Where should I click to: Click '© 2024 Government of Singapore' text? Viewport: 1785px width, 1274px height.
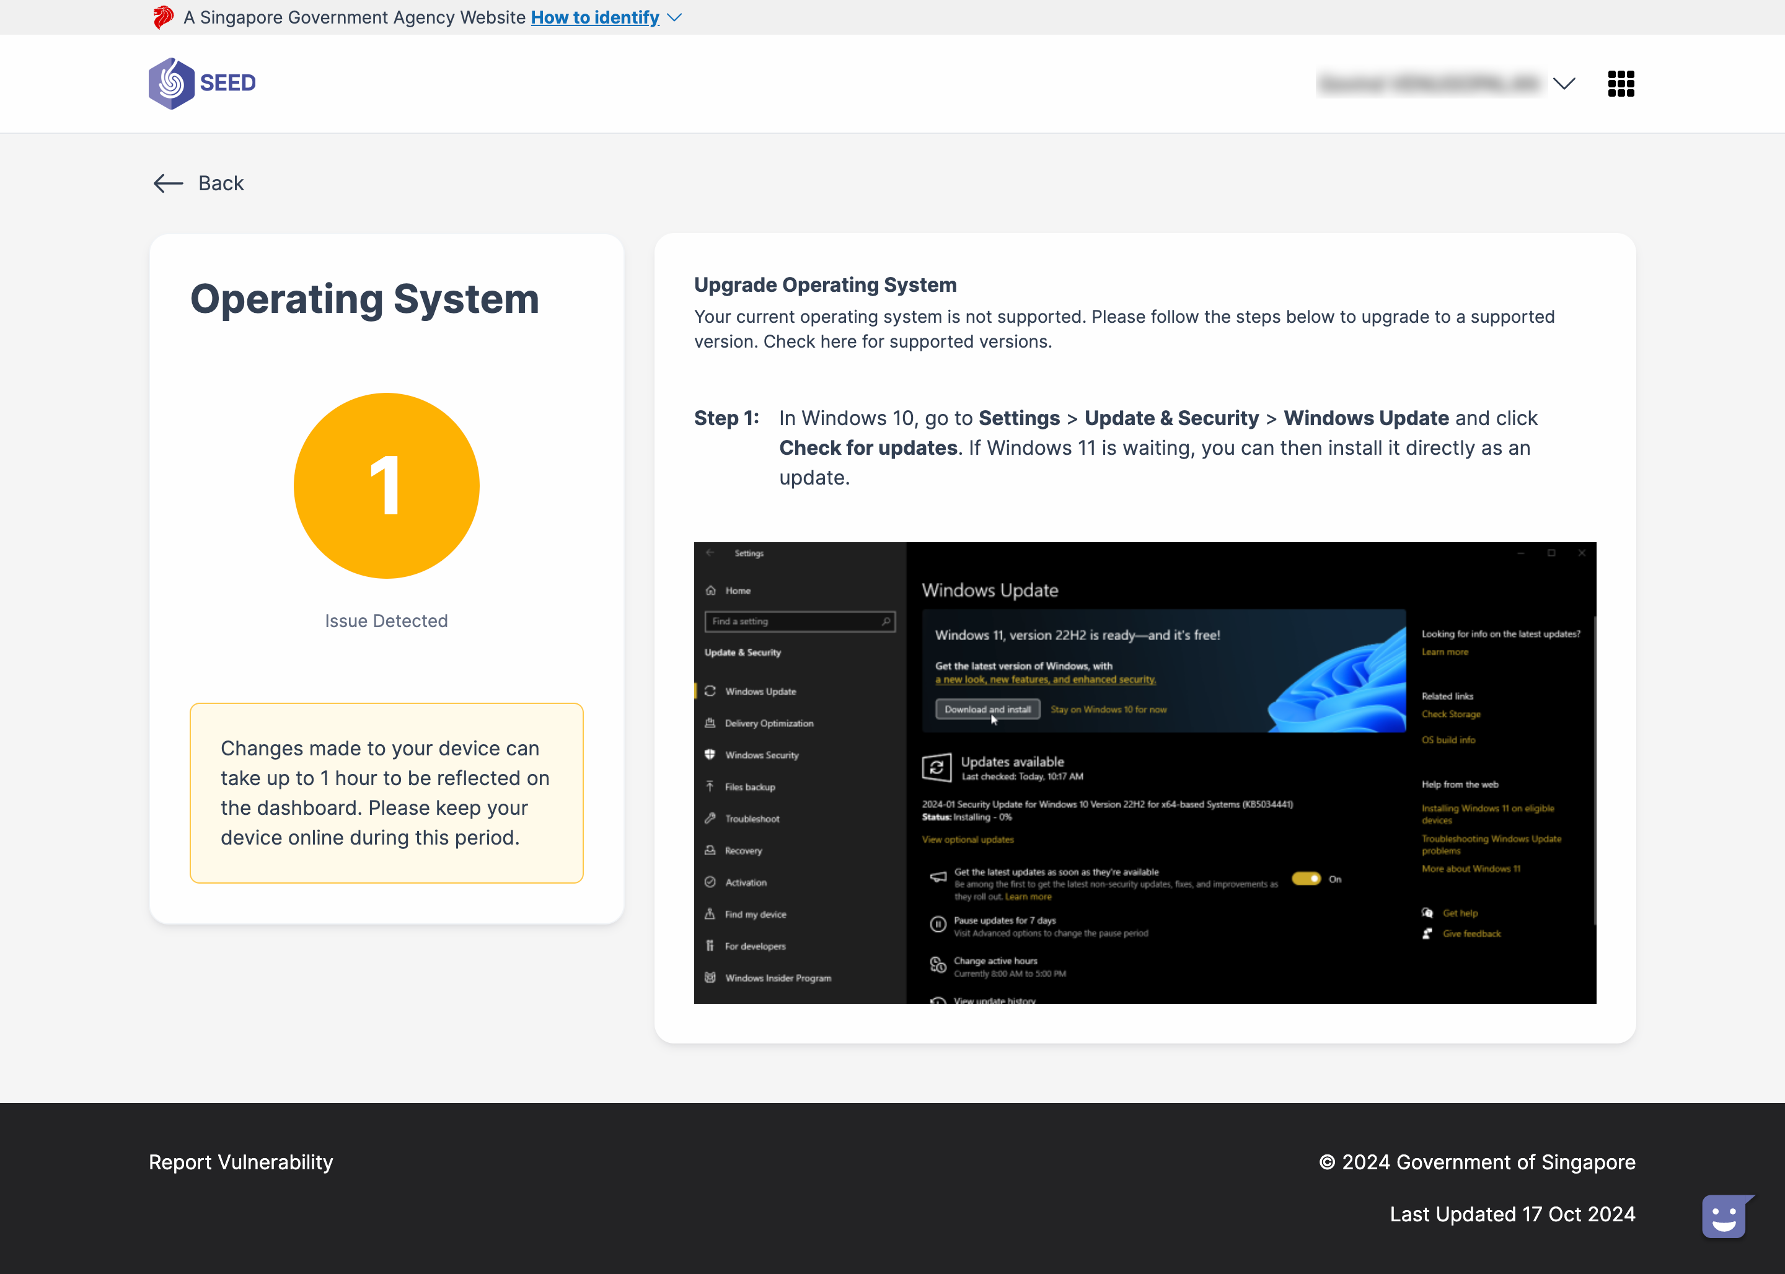[x=1476, y=1162]
